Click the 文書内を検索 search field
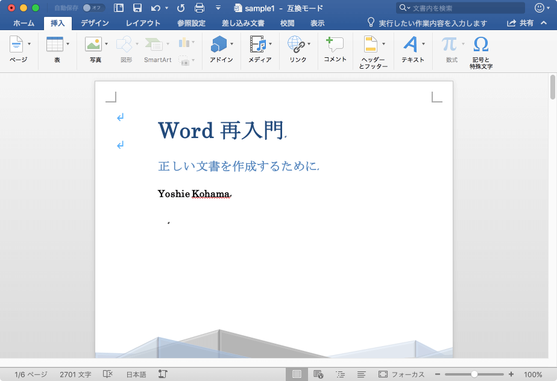Screen dimensions: 557x381 pos(458,8)
